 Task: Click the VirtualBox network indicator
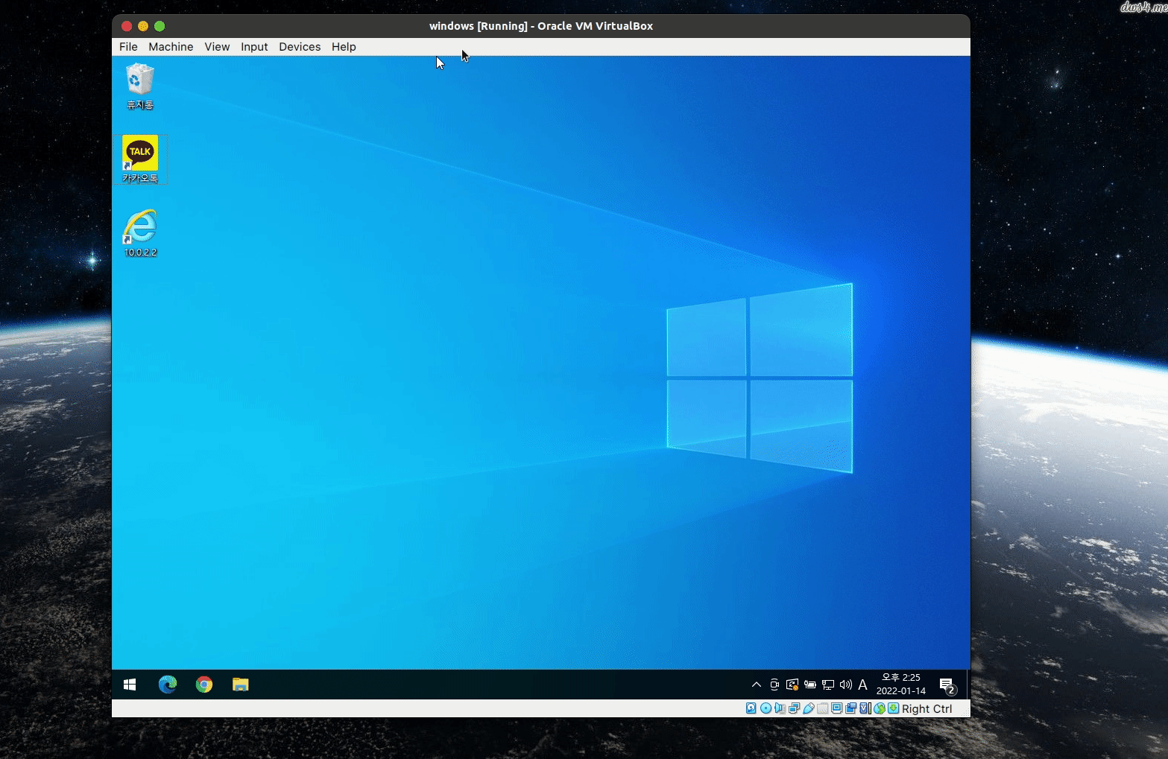point(795,708)
